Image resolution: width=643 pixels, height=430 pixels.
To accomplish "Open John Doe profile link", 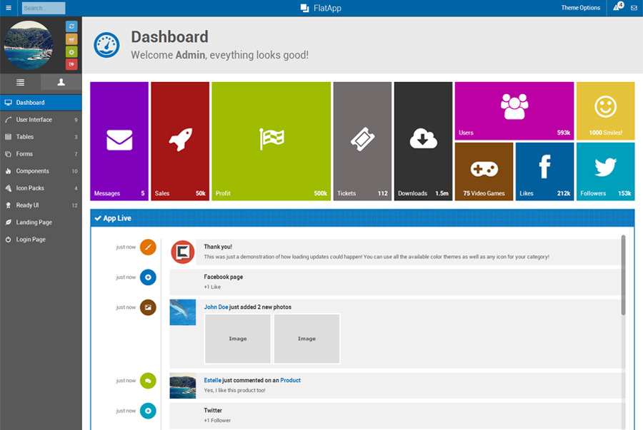I will 216,307.
